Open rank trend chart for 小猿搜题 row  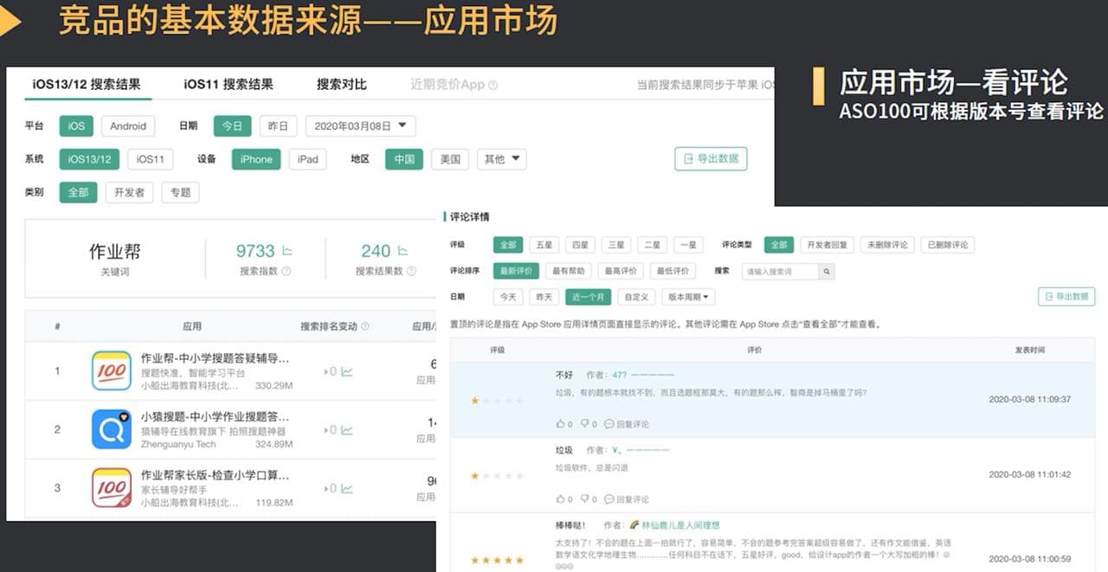pos(346,430)
